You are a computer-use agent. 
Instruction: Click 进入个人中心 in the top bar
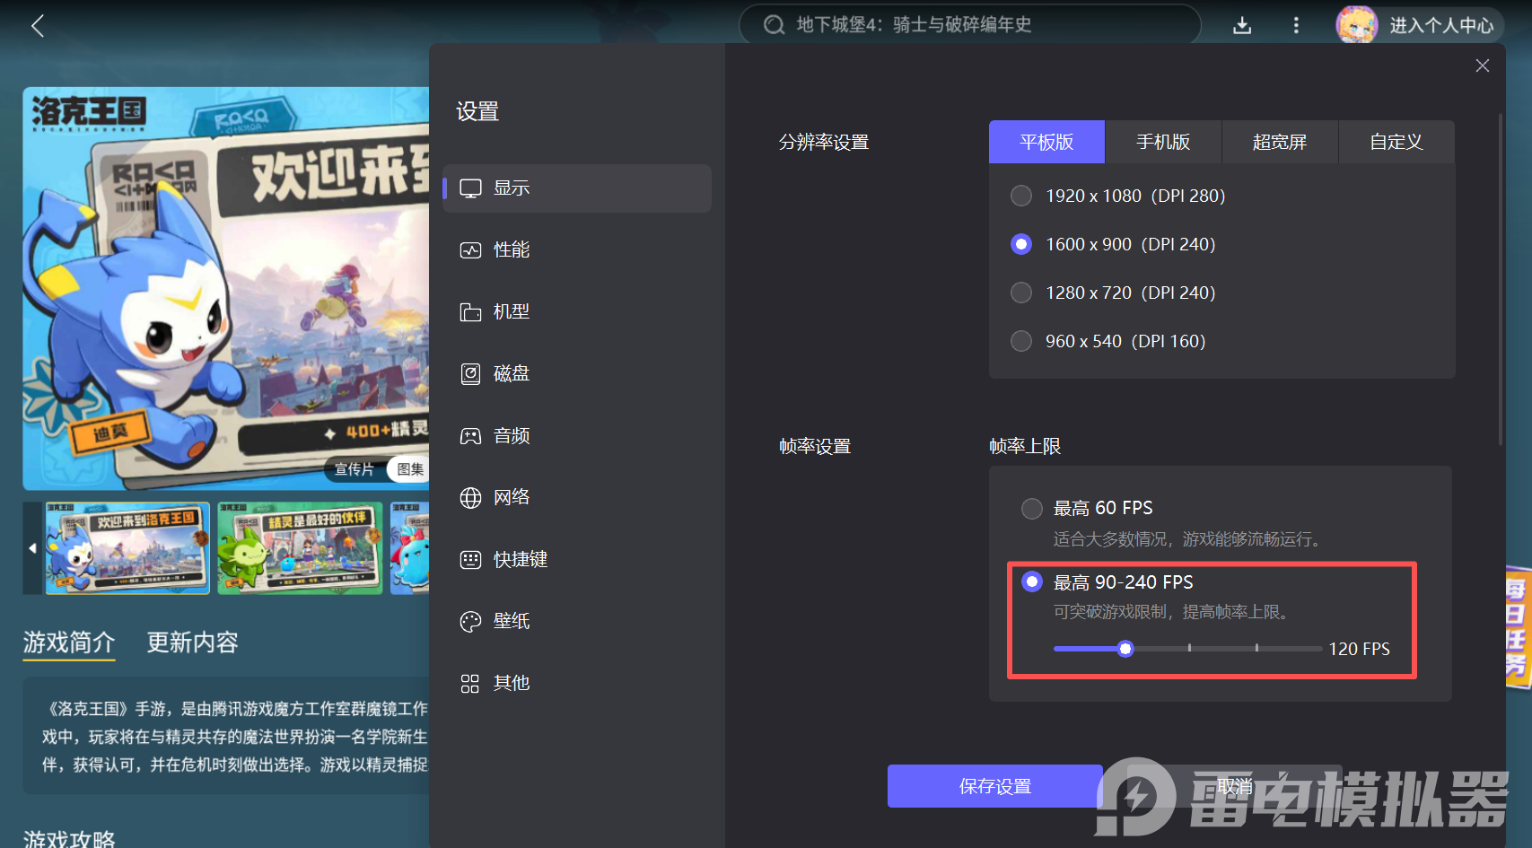click(x=1441, y=25)
